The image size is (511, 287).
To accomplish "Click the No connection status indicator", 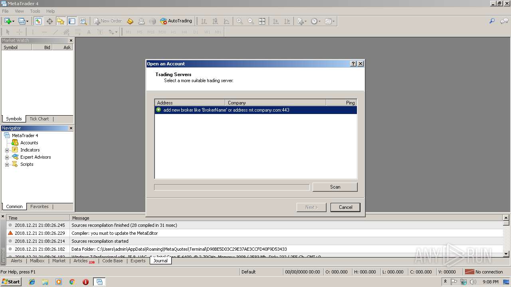I will point(484,272).
